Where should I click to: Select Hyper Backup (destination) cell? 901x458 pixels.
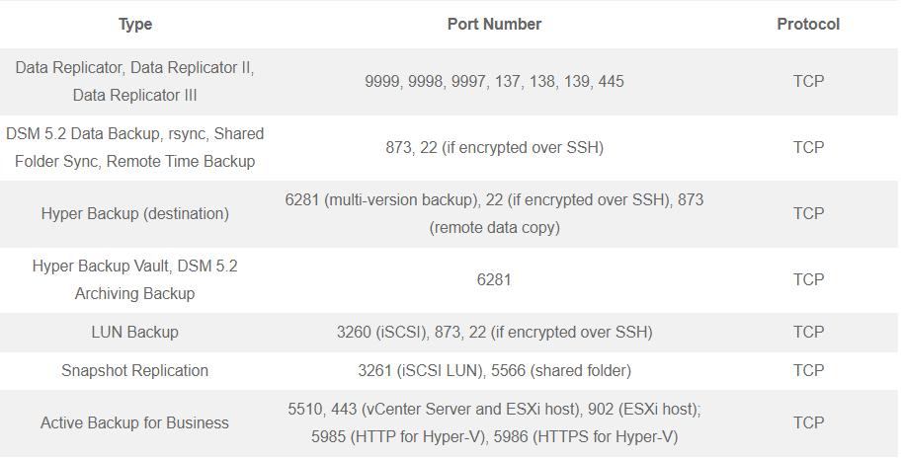coord(135,213)
